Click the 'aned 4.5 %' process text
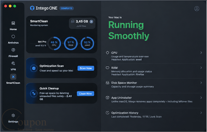Image resolution: width=207 pixels, height=132 pixels. coord(41,46)
